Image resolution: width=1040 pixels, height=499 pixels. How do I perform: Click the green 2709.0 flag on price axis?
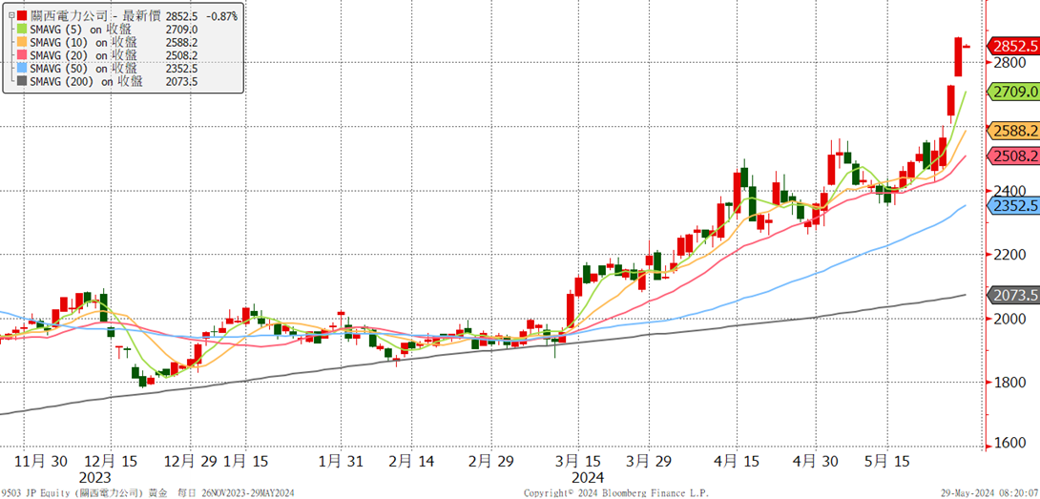(1013, 92)
